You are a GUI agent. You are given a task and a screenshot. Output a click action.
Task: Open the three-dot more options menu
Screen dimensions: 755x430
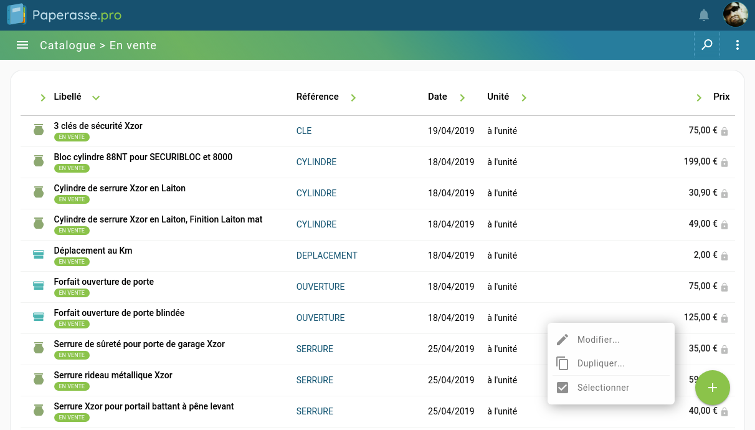coord(738,45)
